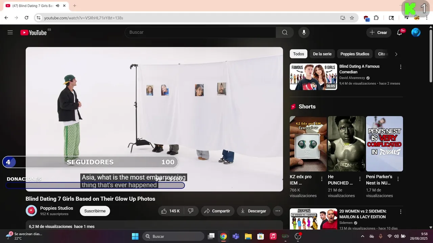Open Task View on the taskbar
433x243 pixels.
(211, 236)
